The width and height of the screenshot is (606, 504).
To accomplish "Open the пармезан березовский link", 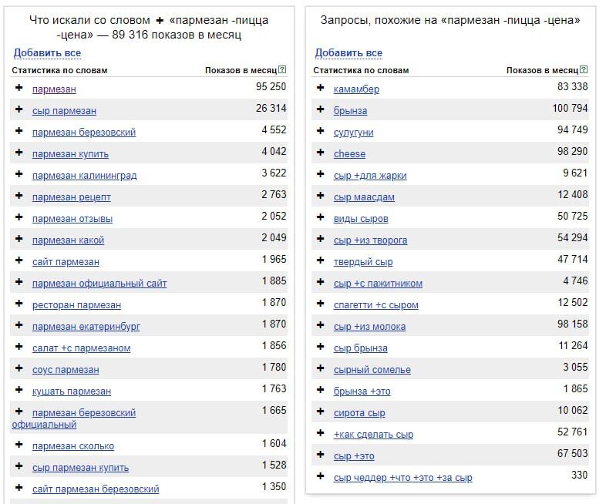I will (x=84, y=133).
